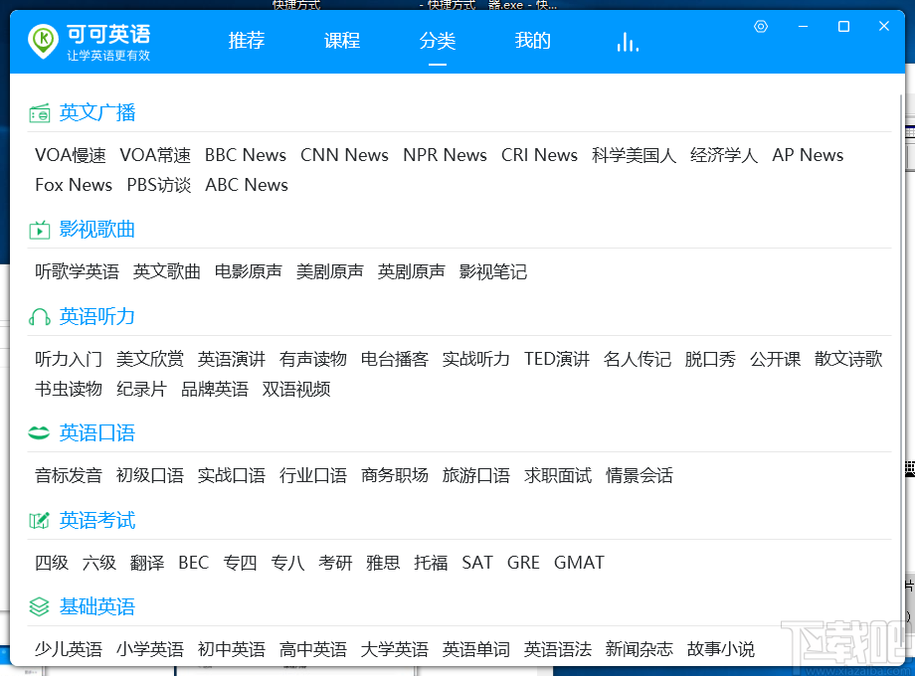Screen dimensions: 915x676
Task: Open 科学美国人 broadcast channel
Action: 634,155
